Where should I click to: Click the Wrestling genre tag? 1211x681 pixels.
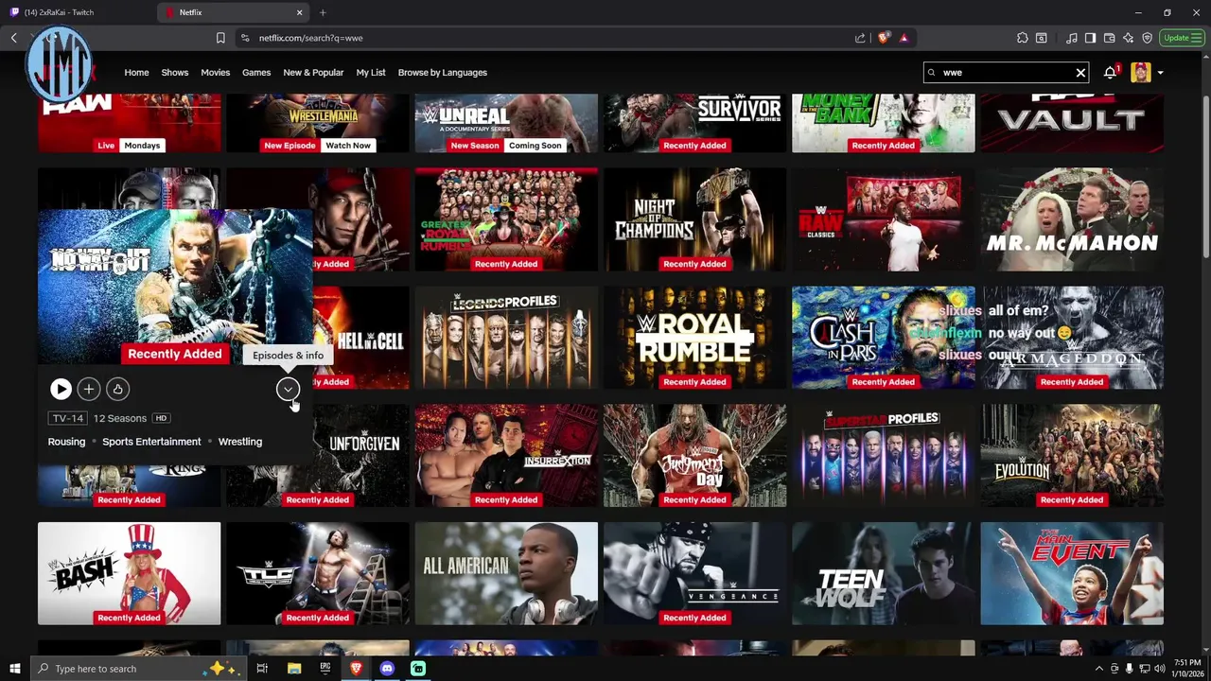click(240, 442)
